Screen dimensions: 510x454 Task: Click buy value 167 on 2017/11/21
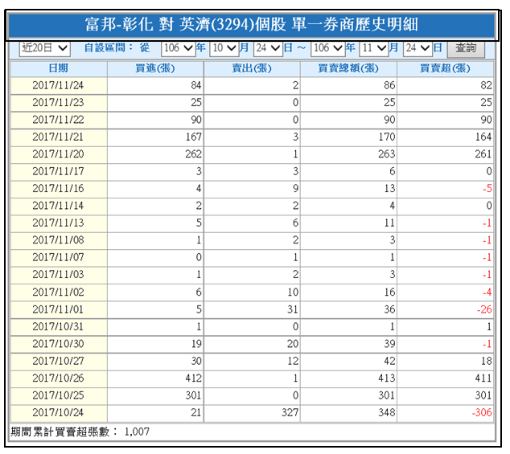coord(194,137)
